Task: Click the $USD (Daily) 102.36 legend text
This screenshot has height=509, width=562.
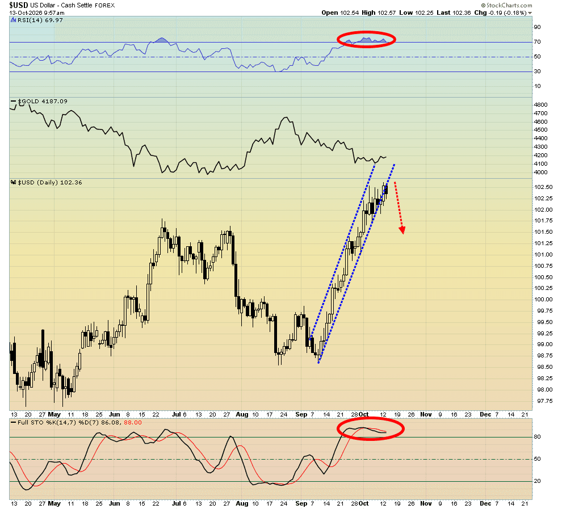Action: coord(50,183)
